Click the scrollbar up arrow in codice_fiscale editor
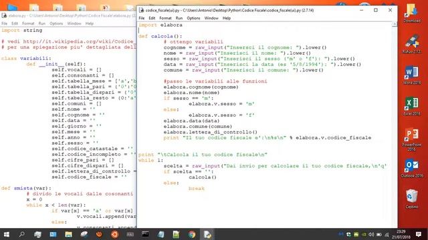428x240 pixels. pos(395,24)
